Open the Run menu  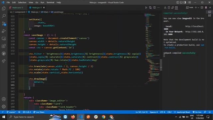click(x=42, y=2)
